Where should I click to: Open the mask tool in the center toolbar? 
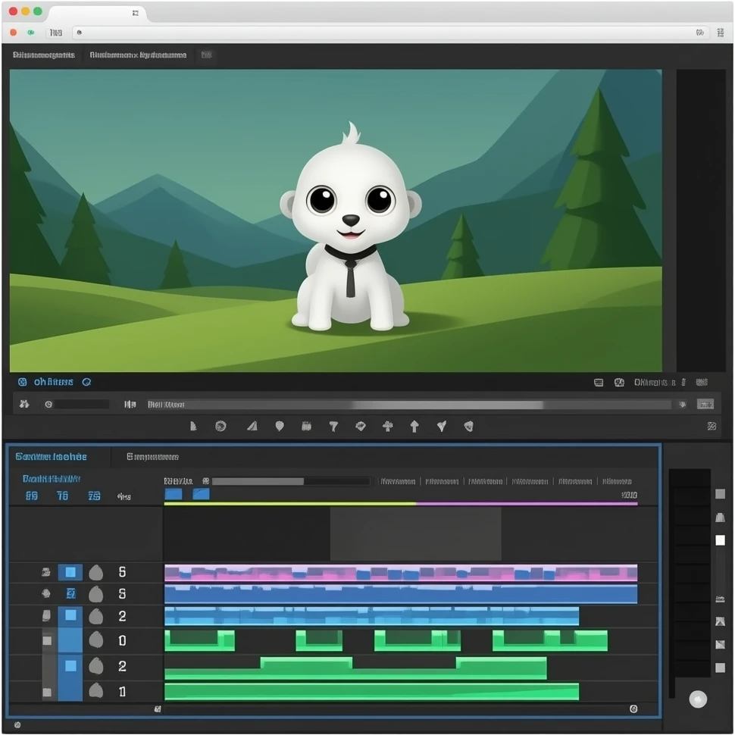[x=220, y=426]
